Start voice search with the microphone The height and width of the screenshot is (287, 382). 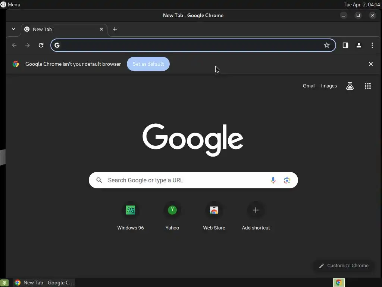pyautogui.click(x=273, y=180)
